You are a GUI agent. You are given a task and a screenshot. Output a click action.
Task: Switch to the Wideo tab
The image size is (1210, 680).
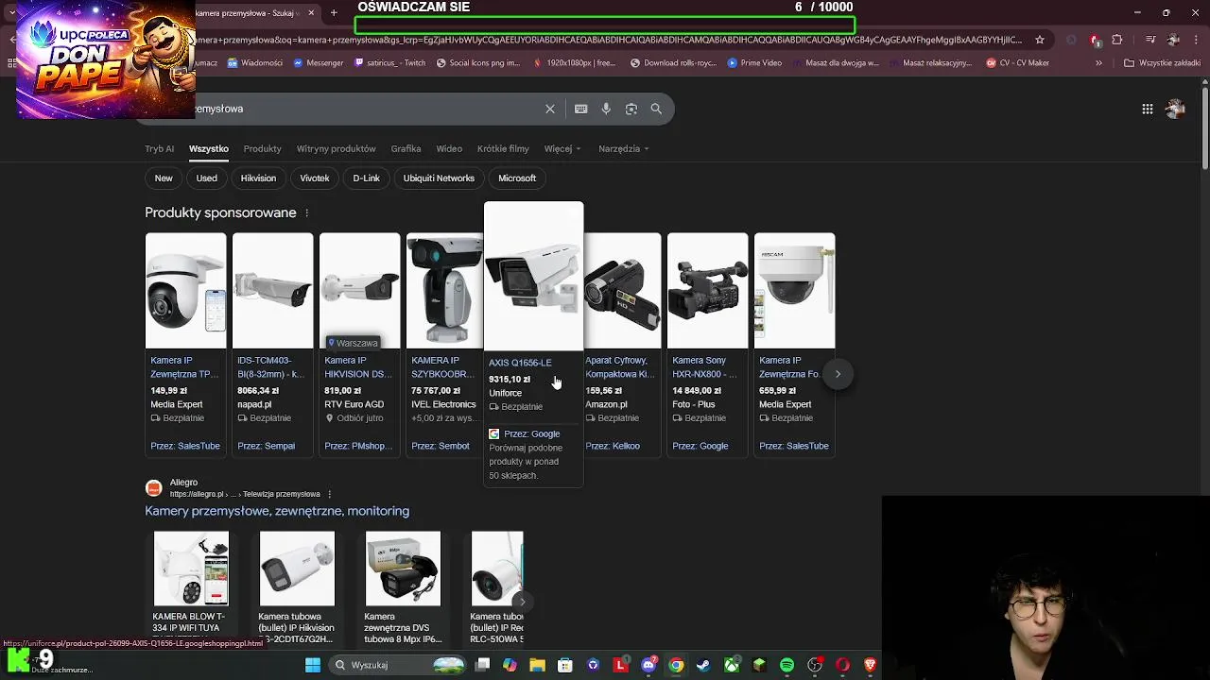point(449,149)
